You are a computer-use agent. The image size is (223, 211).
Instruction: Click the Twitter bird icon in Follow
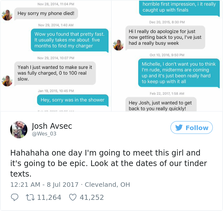coord(179,128)
